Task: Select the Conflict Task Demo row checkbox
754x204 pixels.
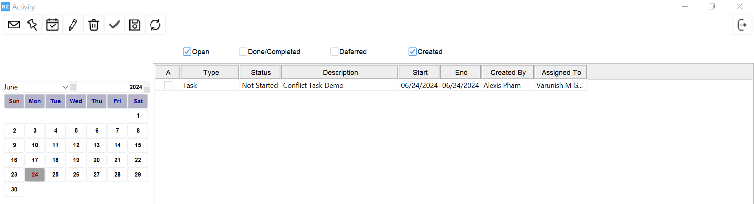Action: coord(168,85)
